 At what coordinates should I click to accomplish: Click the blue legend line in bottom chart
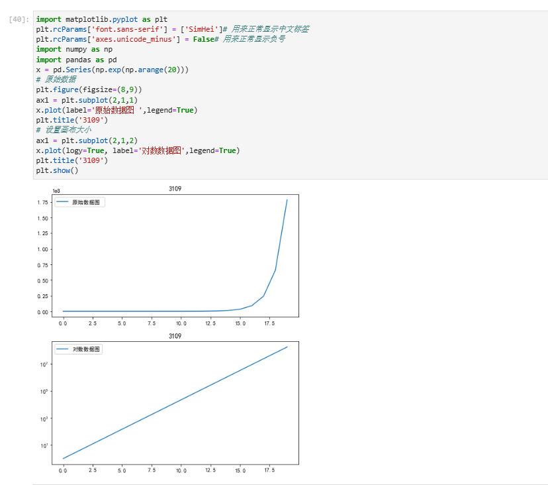[x=62, y=349]
